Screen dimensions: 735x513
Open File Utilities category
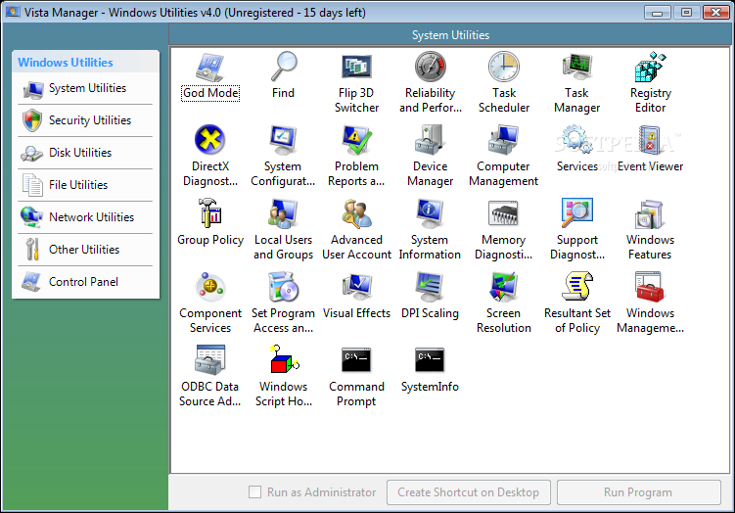[x=85, y=185]
